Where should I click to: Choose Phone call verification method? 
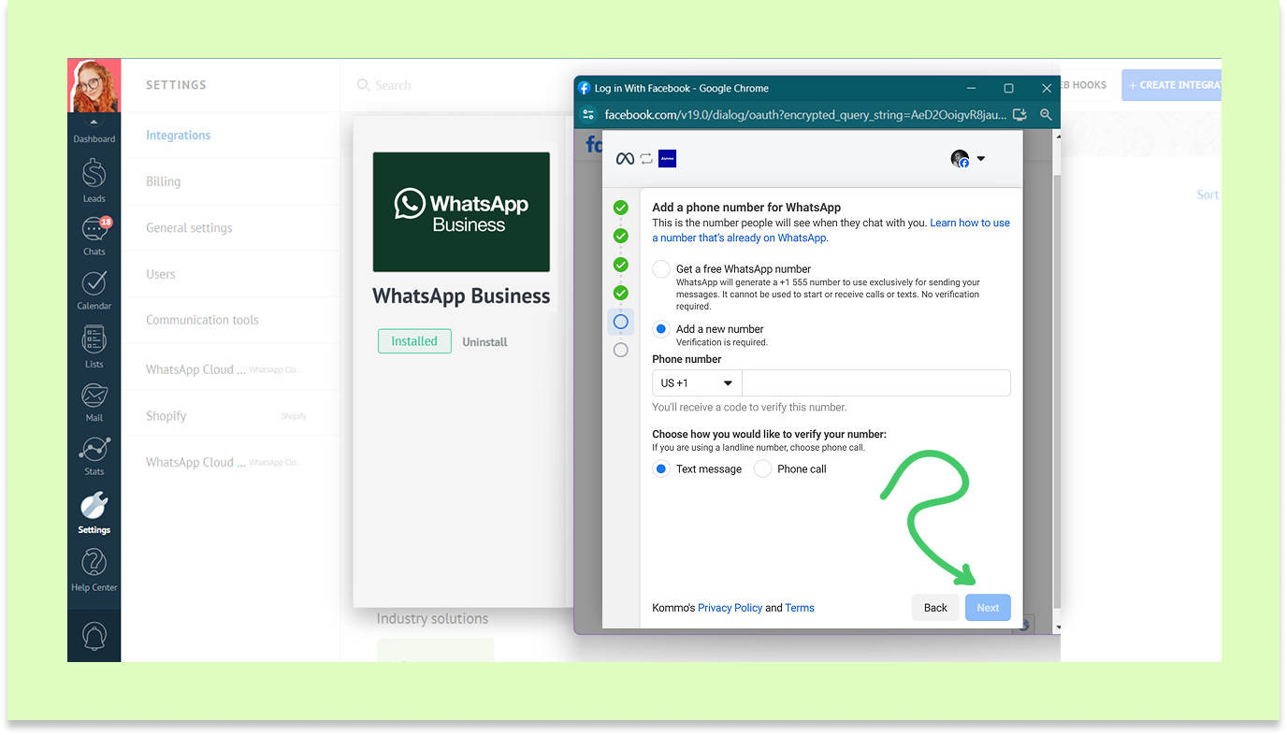coord(763,469)
